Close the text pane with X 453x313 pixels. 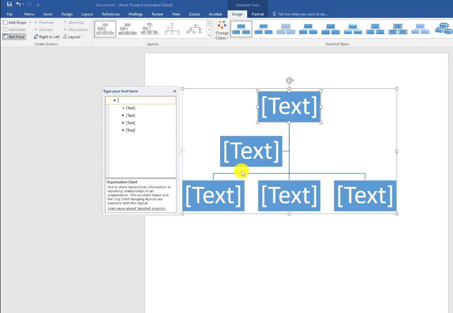tap(174, 91)
